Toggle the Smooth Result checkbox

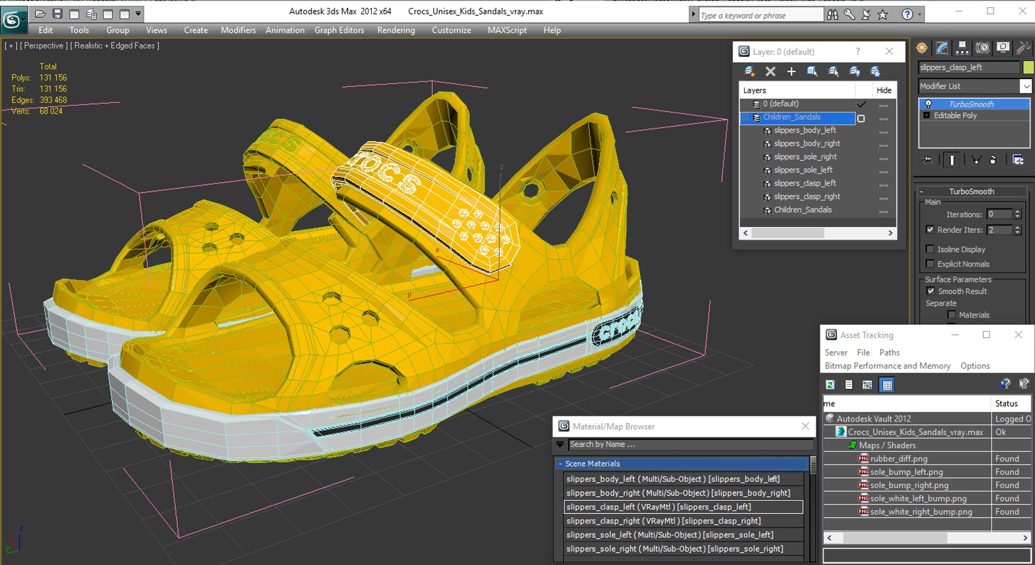click(930, 291)
